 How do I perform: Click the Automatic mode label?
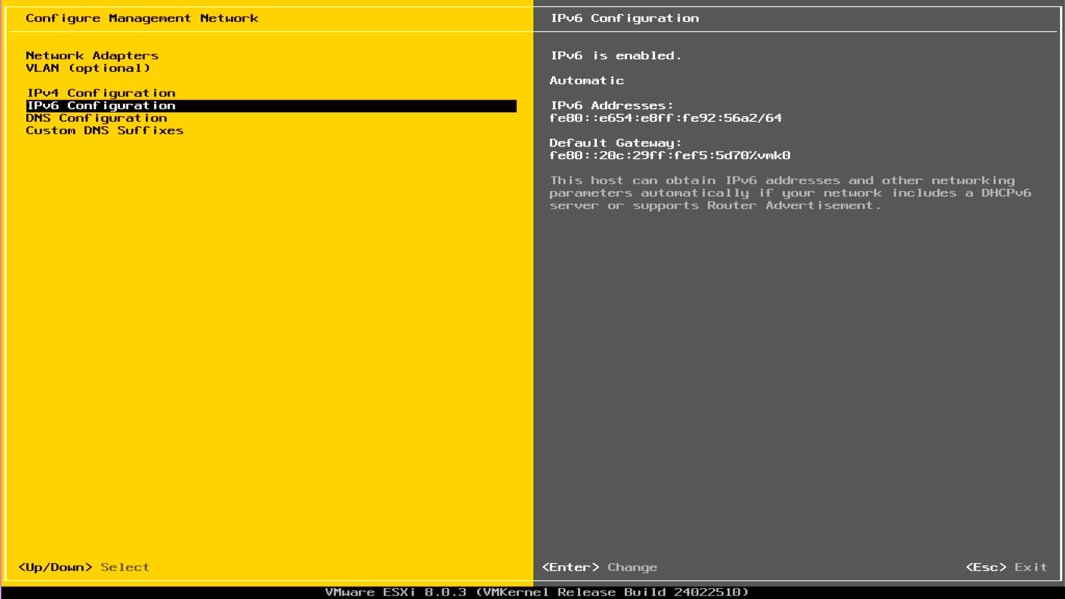pos(587,81)
